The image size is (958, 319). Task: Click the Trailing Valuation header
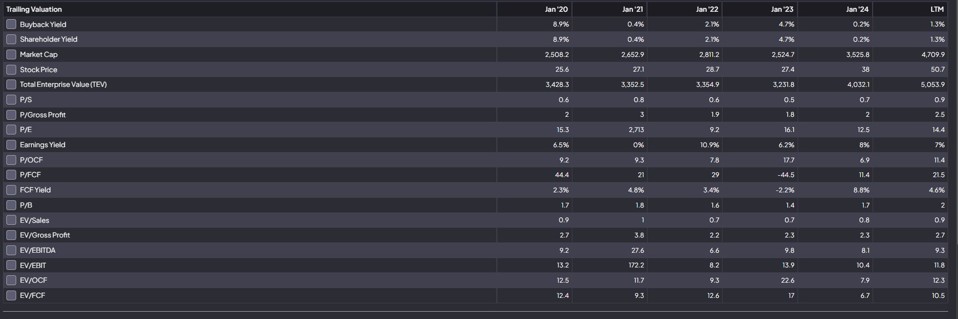pyautogui.click(x=34, y=9)
